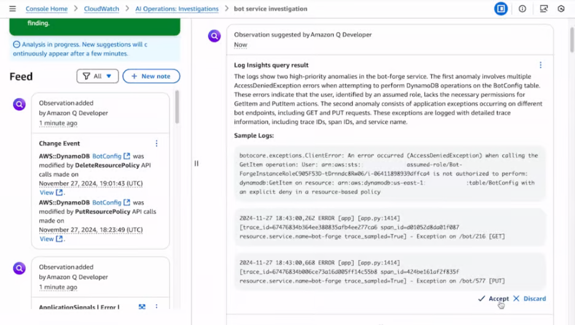Open three-dot menu on ApplicationSignals card
Screen dimensions: 575x325
tap(157, 307)
